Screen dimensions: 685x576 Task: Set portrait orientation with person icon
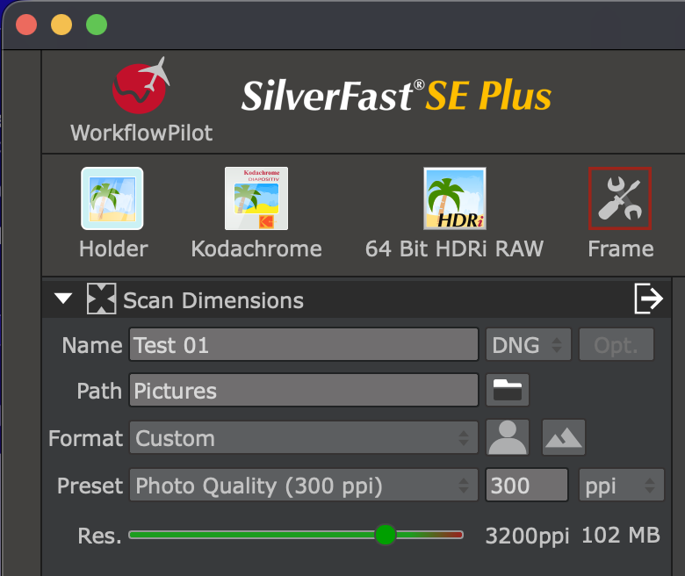(508, 437)
